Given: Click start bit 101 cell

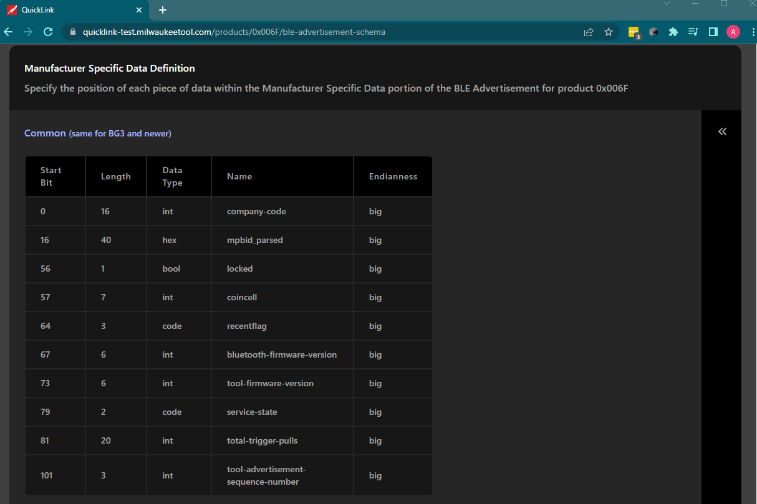Looking at the screenshot, I should (x=55, y=475).
